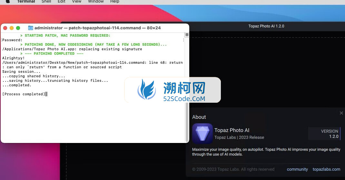Open the Help menu
The width and height of the screenshot is (345, 180).
click(115, 1)
